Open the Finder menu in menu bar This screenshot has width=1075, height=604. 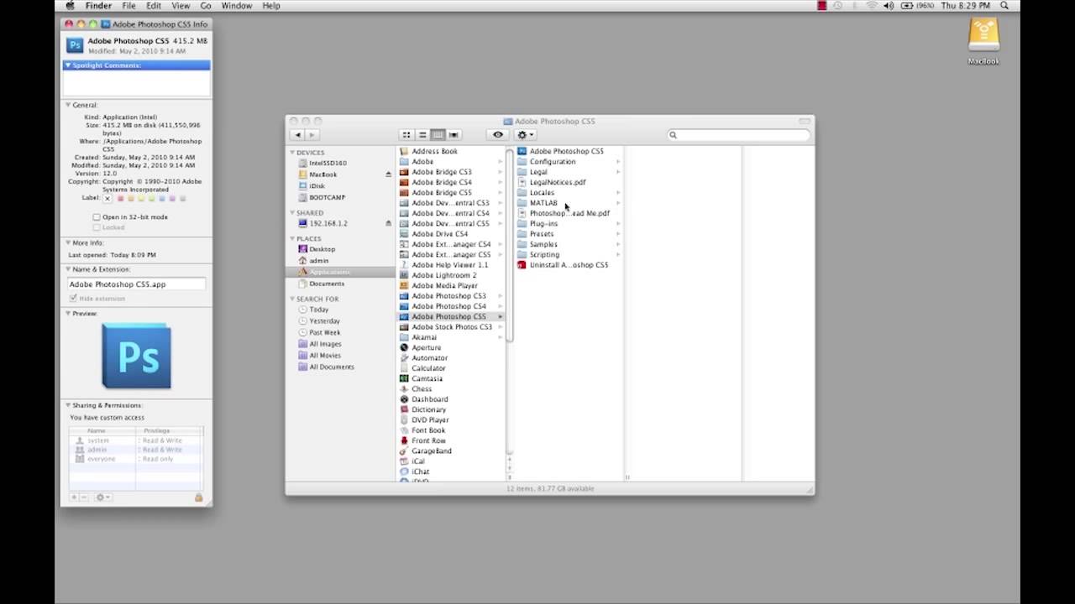point(98,6)
